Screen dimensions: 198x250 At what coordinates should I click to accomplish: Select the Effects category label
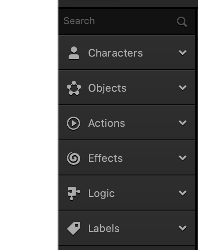pyautogui.click(x=106, y=158)
